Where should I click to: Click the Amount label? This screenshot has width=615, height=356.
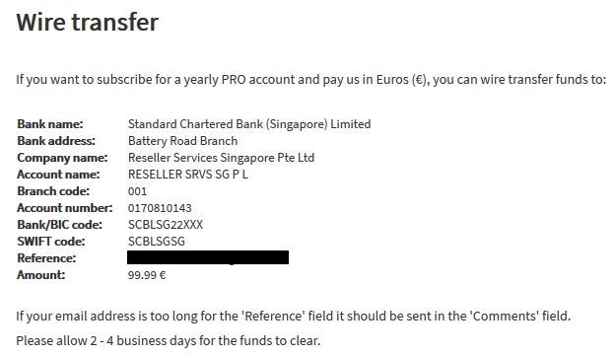click(40, 275)
